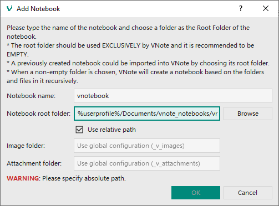Click the 'Use relative path' label text
Image resolution: width=279 pixels, height=206 pixels.
coord(111,130)
